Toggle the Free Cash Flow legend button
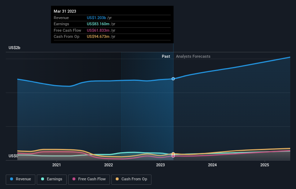 pos(89,179)
